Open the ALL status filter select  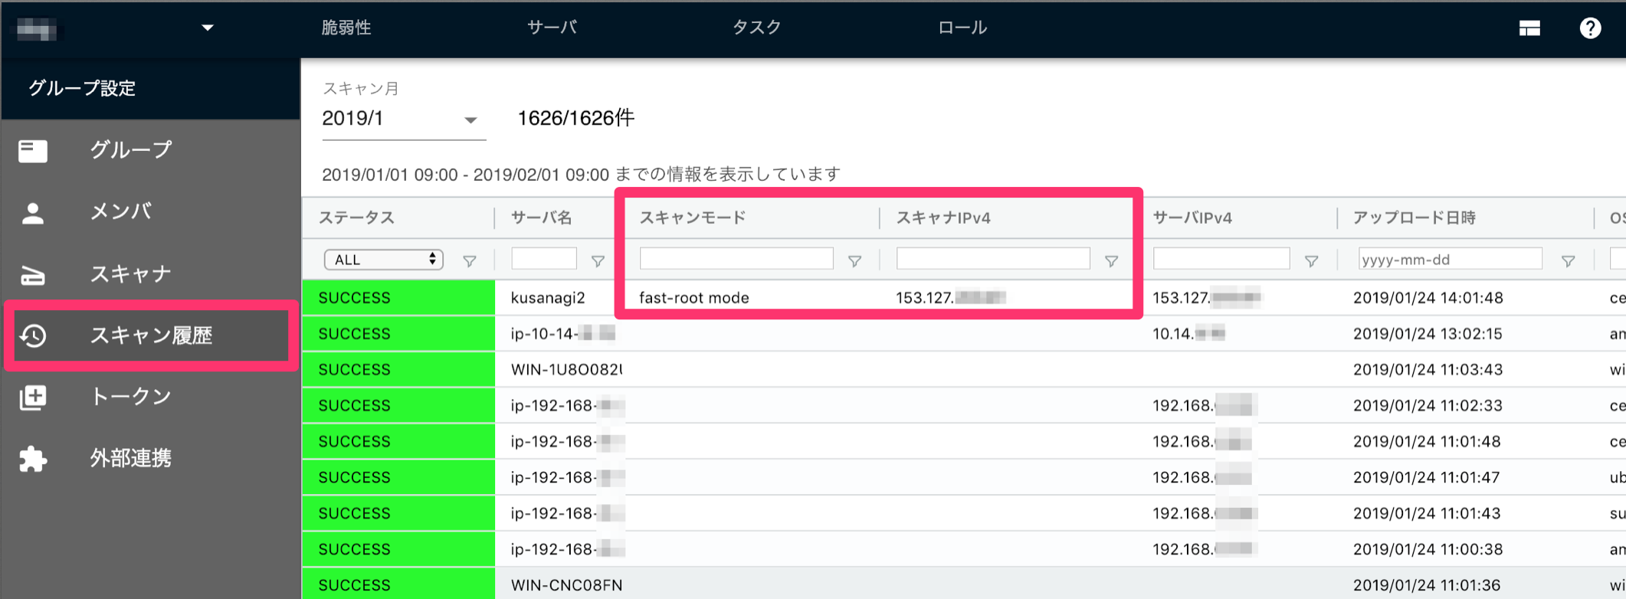[384, 260]
